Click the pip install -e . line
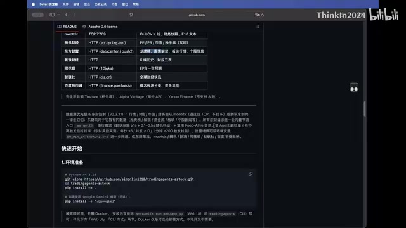Viewport: 406px width, 228px height. click(81, 188)
